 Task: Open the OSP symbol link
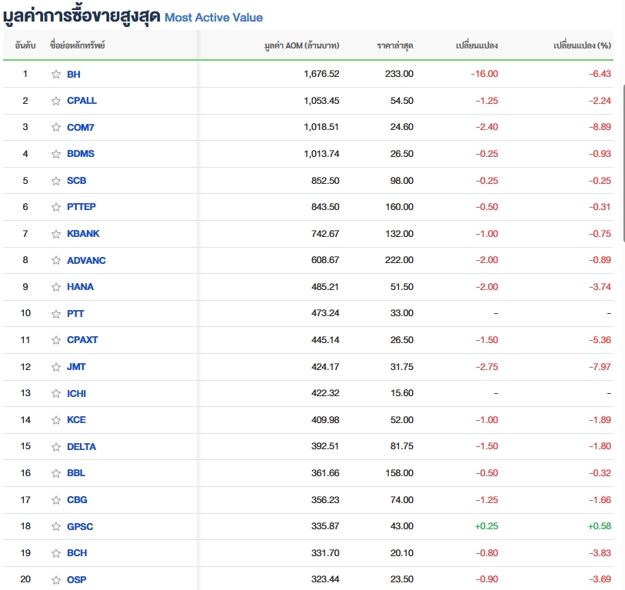(77, 579)
